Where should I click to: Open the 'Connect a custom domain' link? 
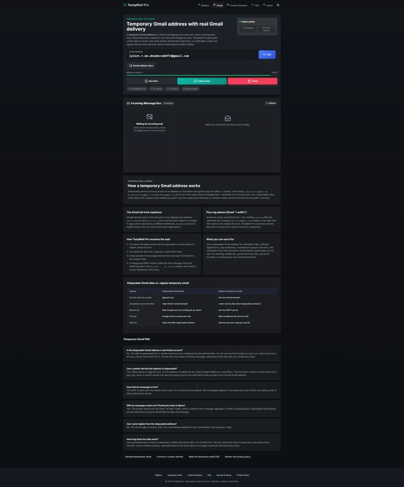pyautogui.click(x=170, y=457)
